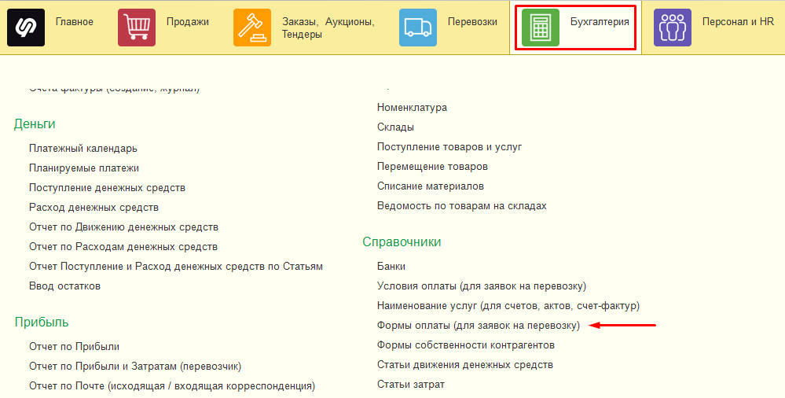785x398 pixels.
Task: Click the green calculator Бухгалтерия icon
Action: click(x=541, y=28)
